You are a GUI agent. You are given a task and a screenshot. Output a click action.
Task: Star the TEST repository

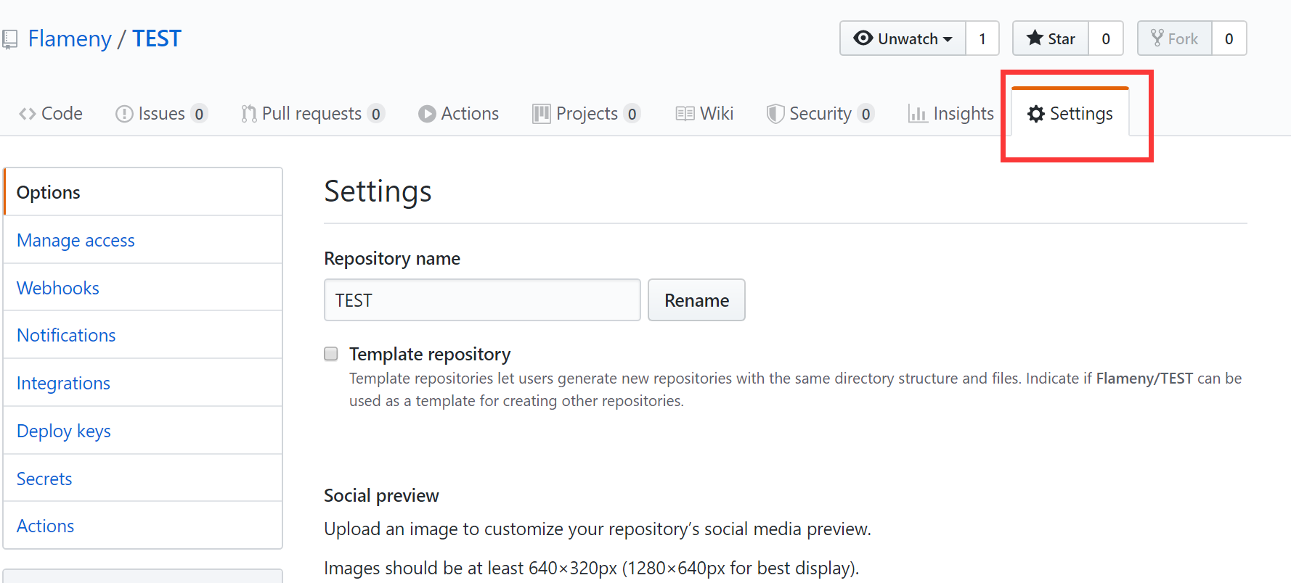(1051, 38)
